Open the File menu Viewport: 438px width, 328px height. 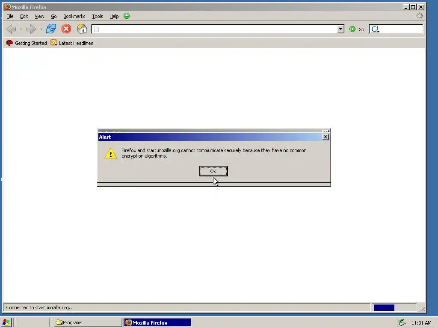click(10, 16)
